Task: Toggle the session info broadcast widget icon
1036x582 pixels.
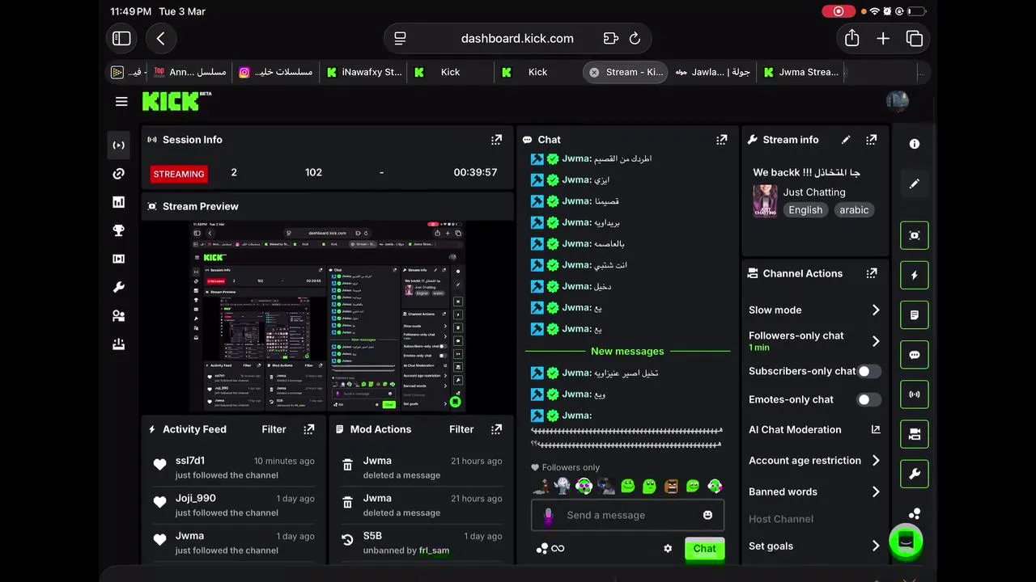Action: [915, 394]
